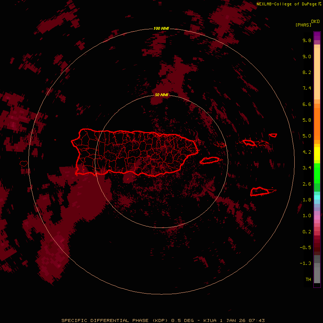Screen dimensions: 323x323
Task: Click the 100 NMI range ring label
Action: tap(161, 28)
